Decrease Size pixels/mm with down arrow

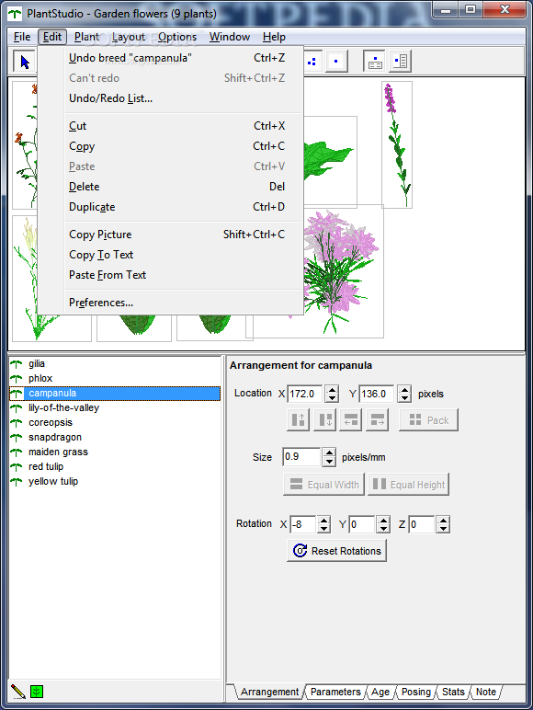point(329,462)
